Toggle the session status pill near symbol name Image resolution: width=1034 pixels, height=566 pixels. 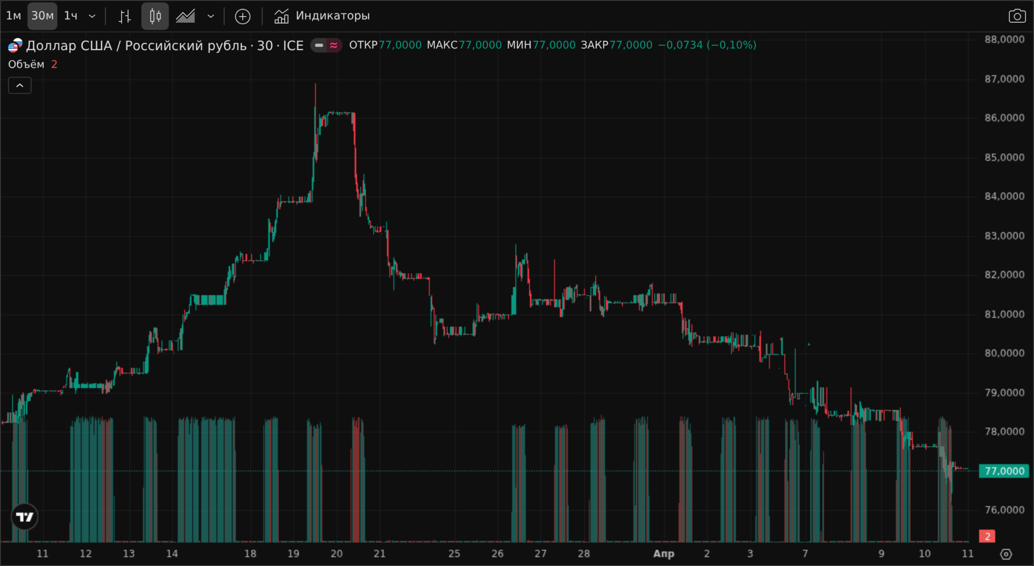coord(319,45)
